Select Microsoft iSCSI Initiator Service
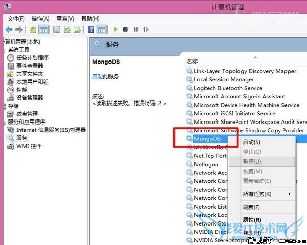The width and height of the screenshot is (307, 245). (234, 113)
